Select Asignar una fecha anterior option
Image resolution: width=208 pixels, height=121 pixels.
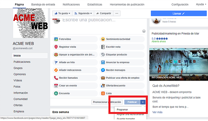point(130,114)
